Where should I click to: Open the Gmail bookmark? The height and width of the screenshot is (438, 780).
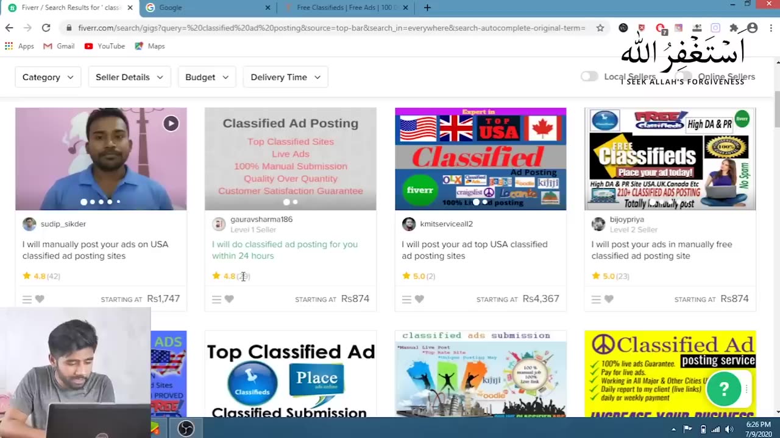[59, 46]
